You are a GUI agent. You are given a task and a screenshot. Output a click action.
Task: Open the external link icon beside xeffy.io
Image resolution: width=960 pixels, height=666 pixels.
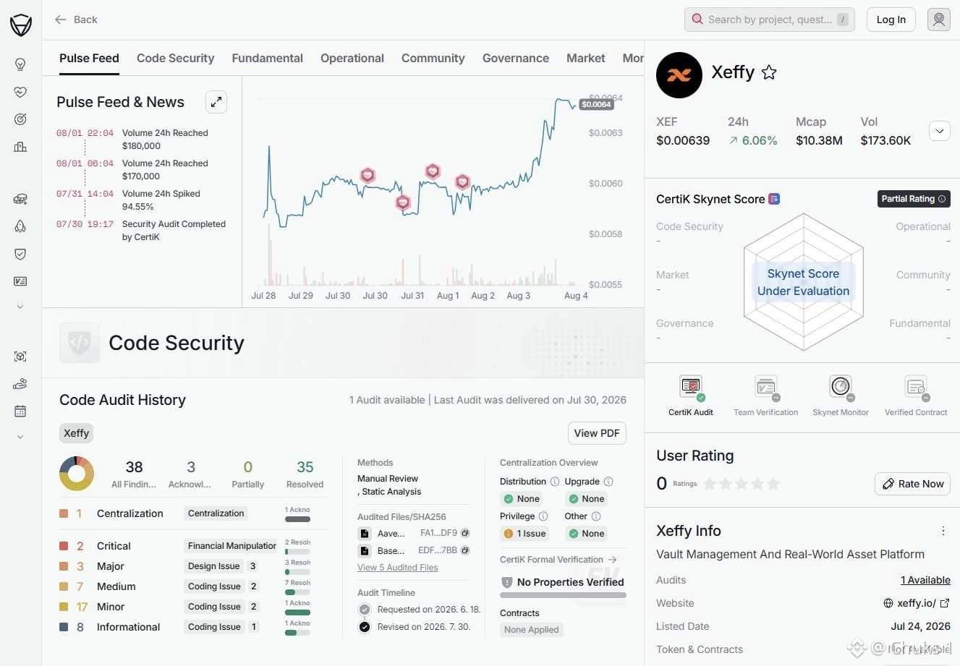click(945, 603)
